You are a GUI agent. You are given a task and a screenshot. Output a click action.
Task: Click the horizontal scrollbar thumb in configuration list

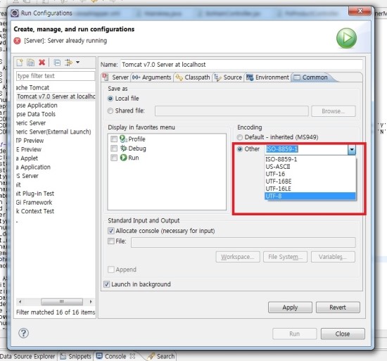[62, 301]
